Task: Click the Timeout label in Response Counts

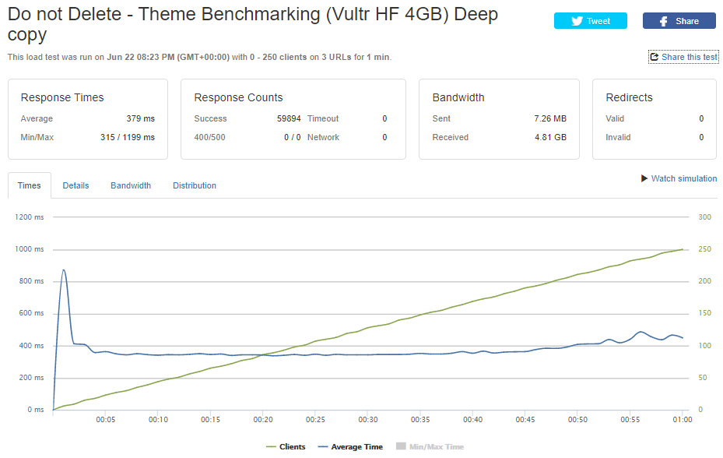Action: (323, 118)
